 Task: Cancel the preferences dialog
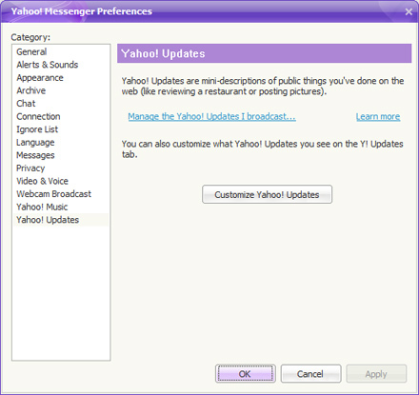tap(310, 374)
